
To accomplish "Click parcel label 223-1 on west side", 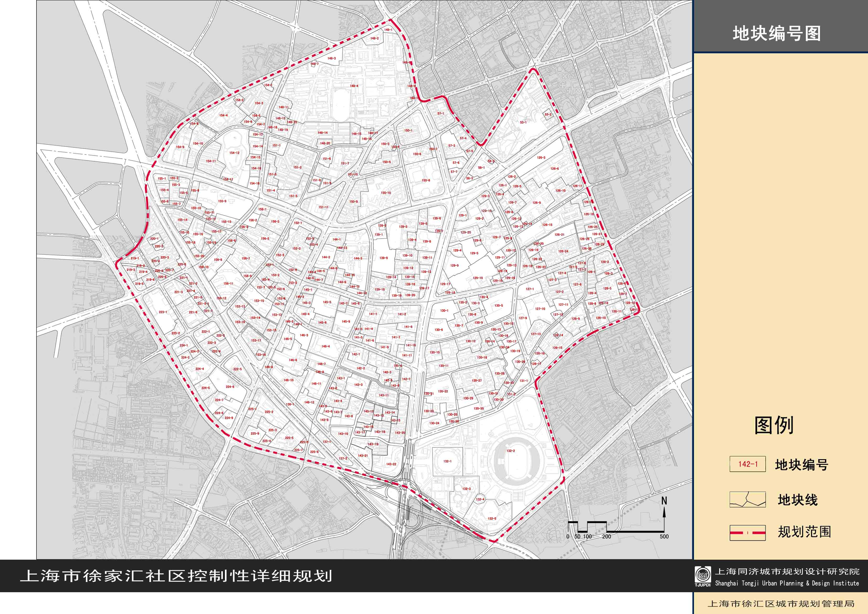I will pos(163,312).
